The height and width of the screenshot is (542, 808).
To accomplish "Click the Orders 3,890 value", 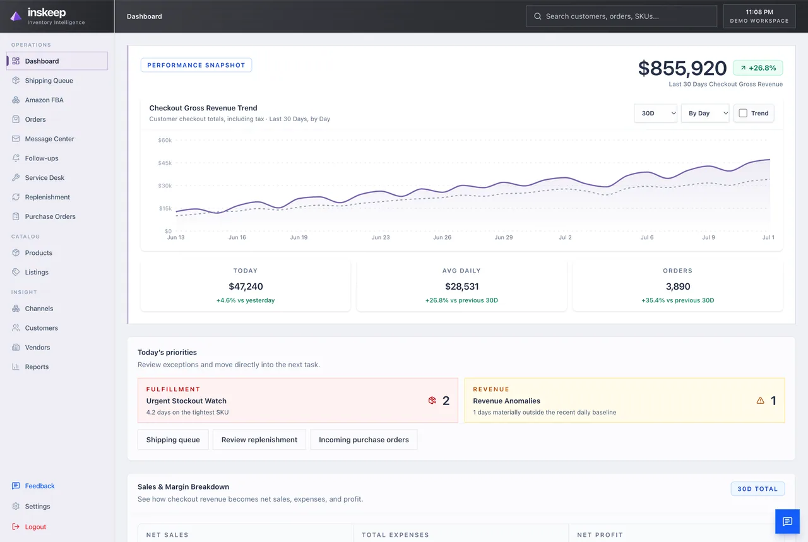I will pos(678,286).
